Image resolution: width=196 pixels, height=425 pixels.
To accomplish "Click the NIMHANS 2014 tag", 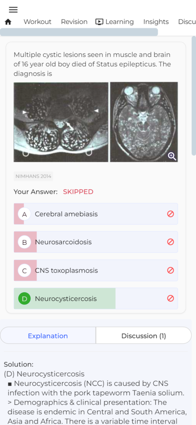I will (x=33, y=176).
